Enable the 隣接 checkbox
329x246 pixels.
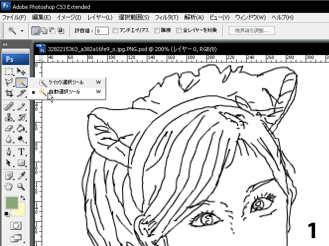pyautogui.click(x=157, y=31)
